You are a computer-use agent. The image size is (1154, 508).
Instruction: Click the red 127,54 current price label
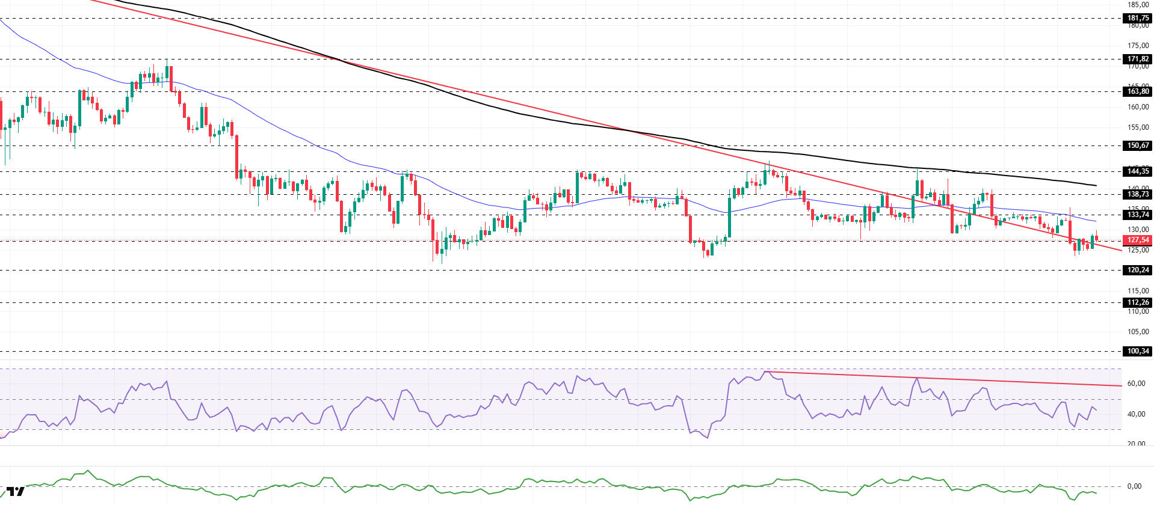1137,240
